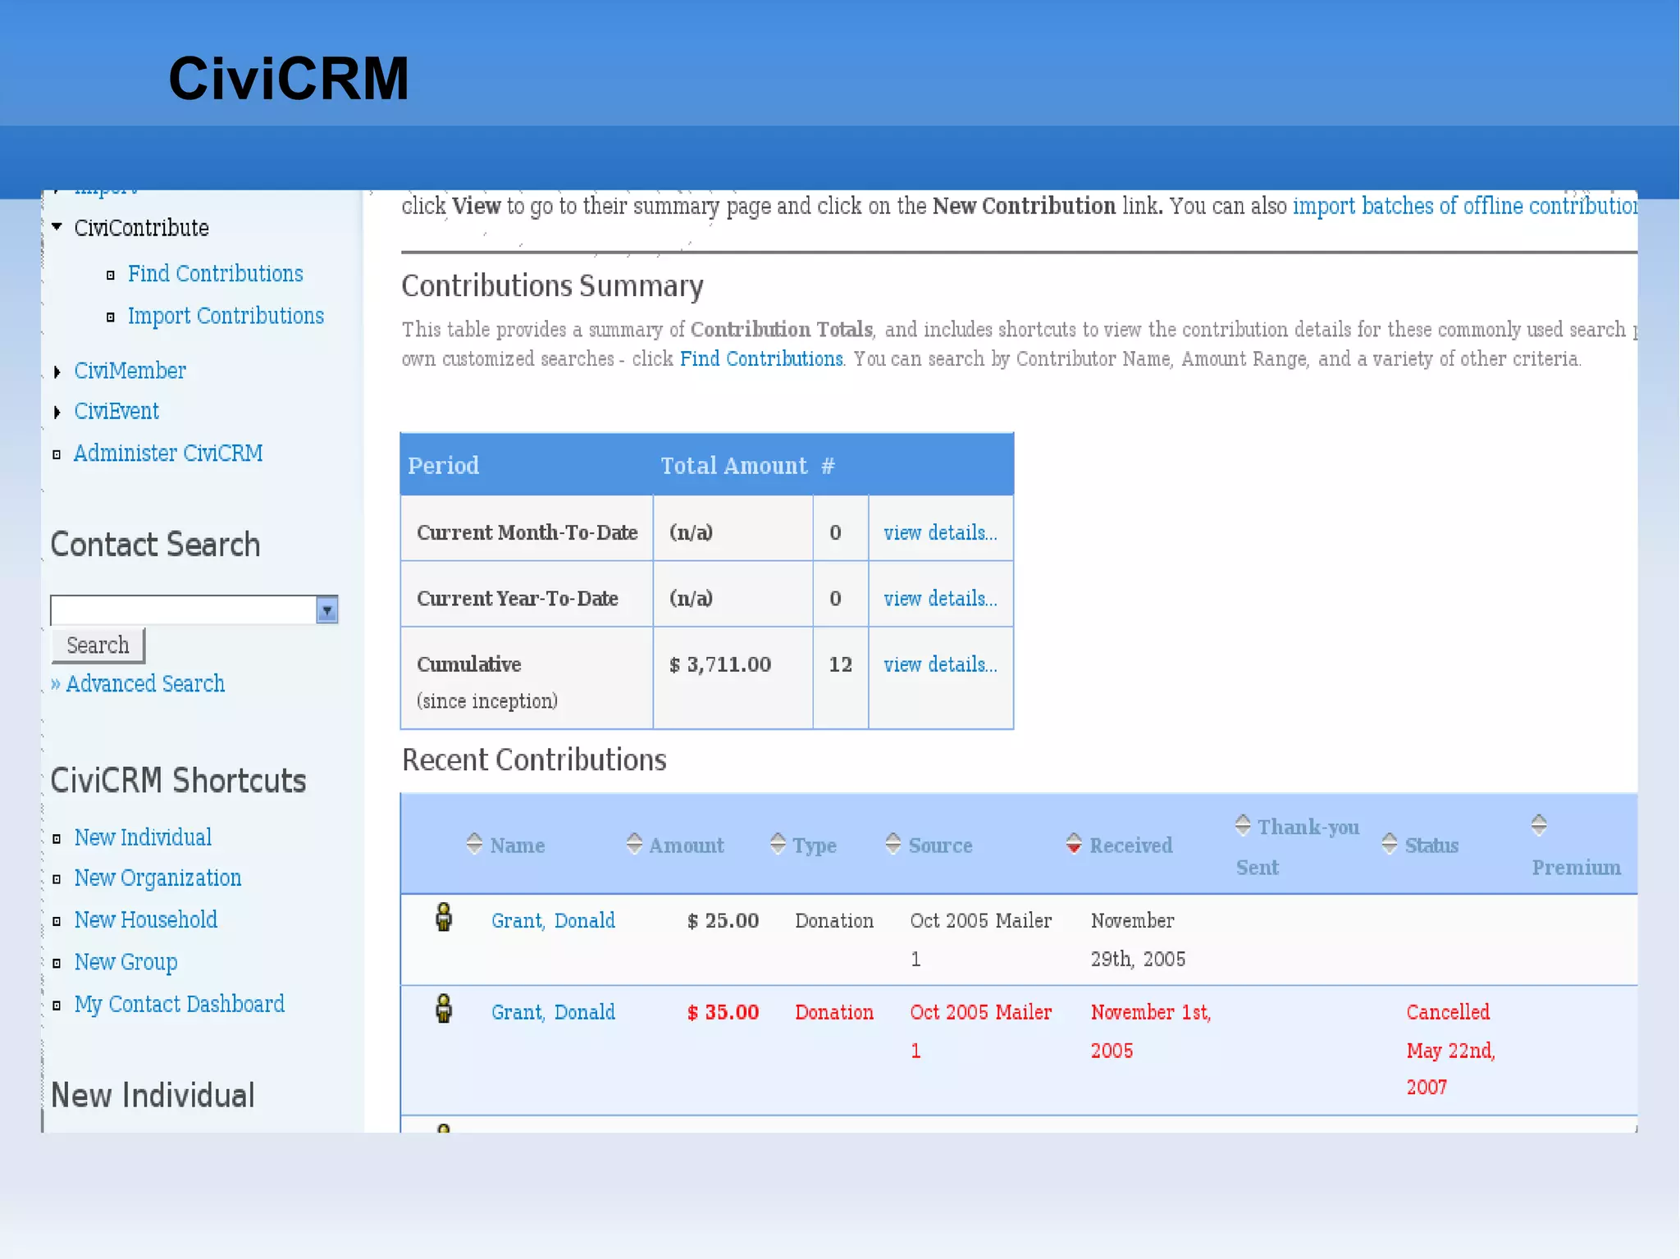Sort contributions by Source column arrows

[893, 843]
